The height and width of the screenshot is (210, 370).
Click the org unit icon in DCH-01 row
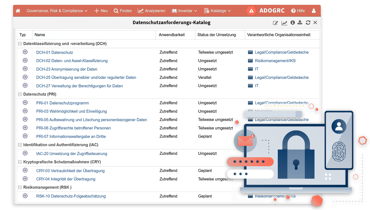click(x=250, y=52)
